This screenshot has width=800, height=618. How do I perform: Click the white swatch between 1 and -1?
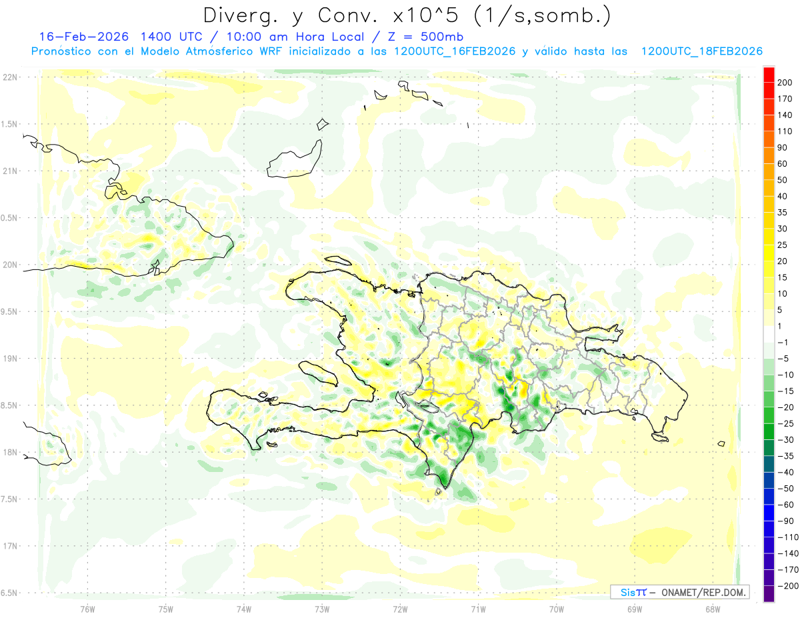click(769, 335)
